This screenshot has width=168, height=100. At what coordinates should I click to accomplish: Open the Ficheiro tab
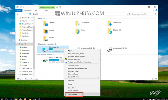pyautogui.click(x=19, y=10)
